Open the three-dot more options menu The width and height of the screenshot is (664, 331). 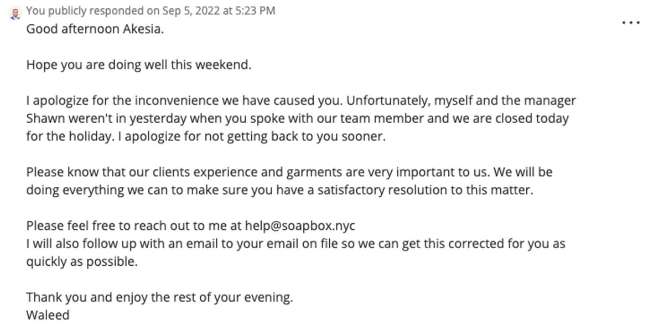click(631, 23)
